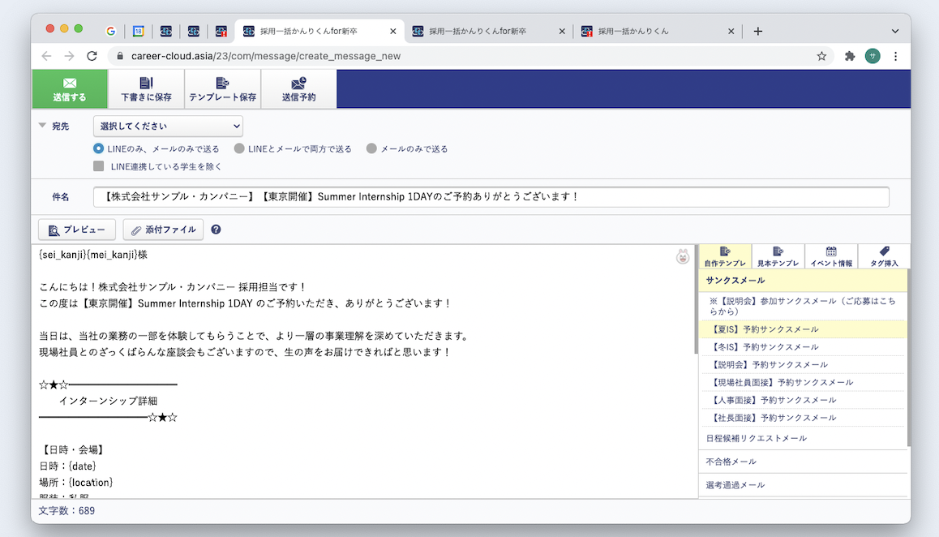Open the browser tab search chevron

tap(894, 31)
